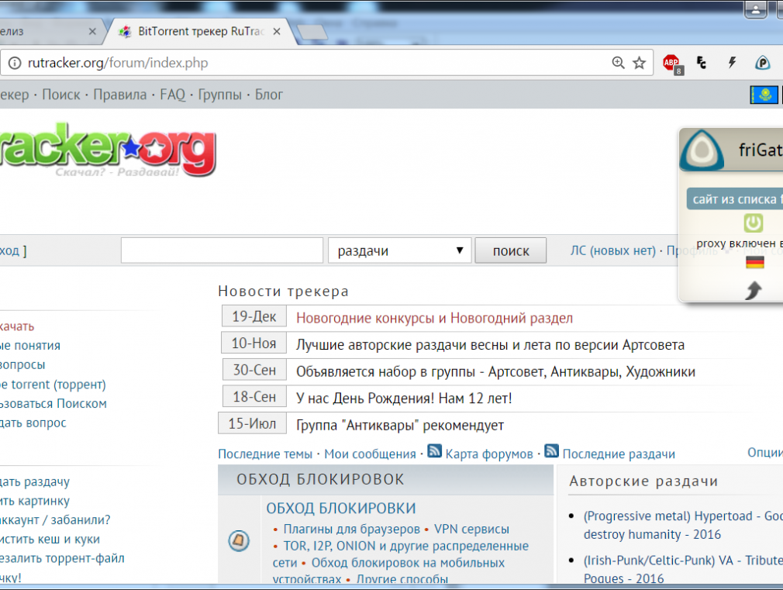783x590 pixels.
Task: Click the поиск button
Action: [x=510, y=250]
